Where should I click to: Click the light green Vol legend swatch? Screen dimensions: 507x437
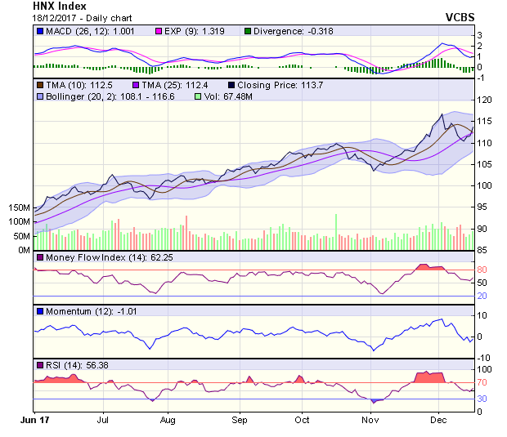pos(195,96)
